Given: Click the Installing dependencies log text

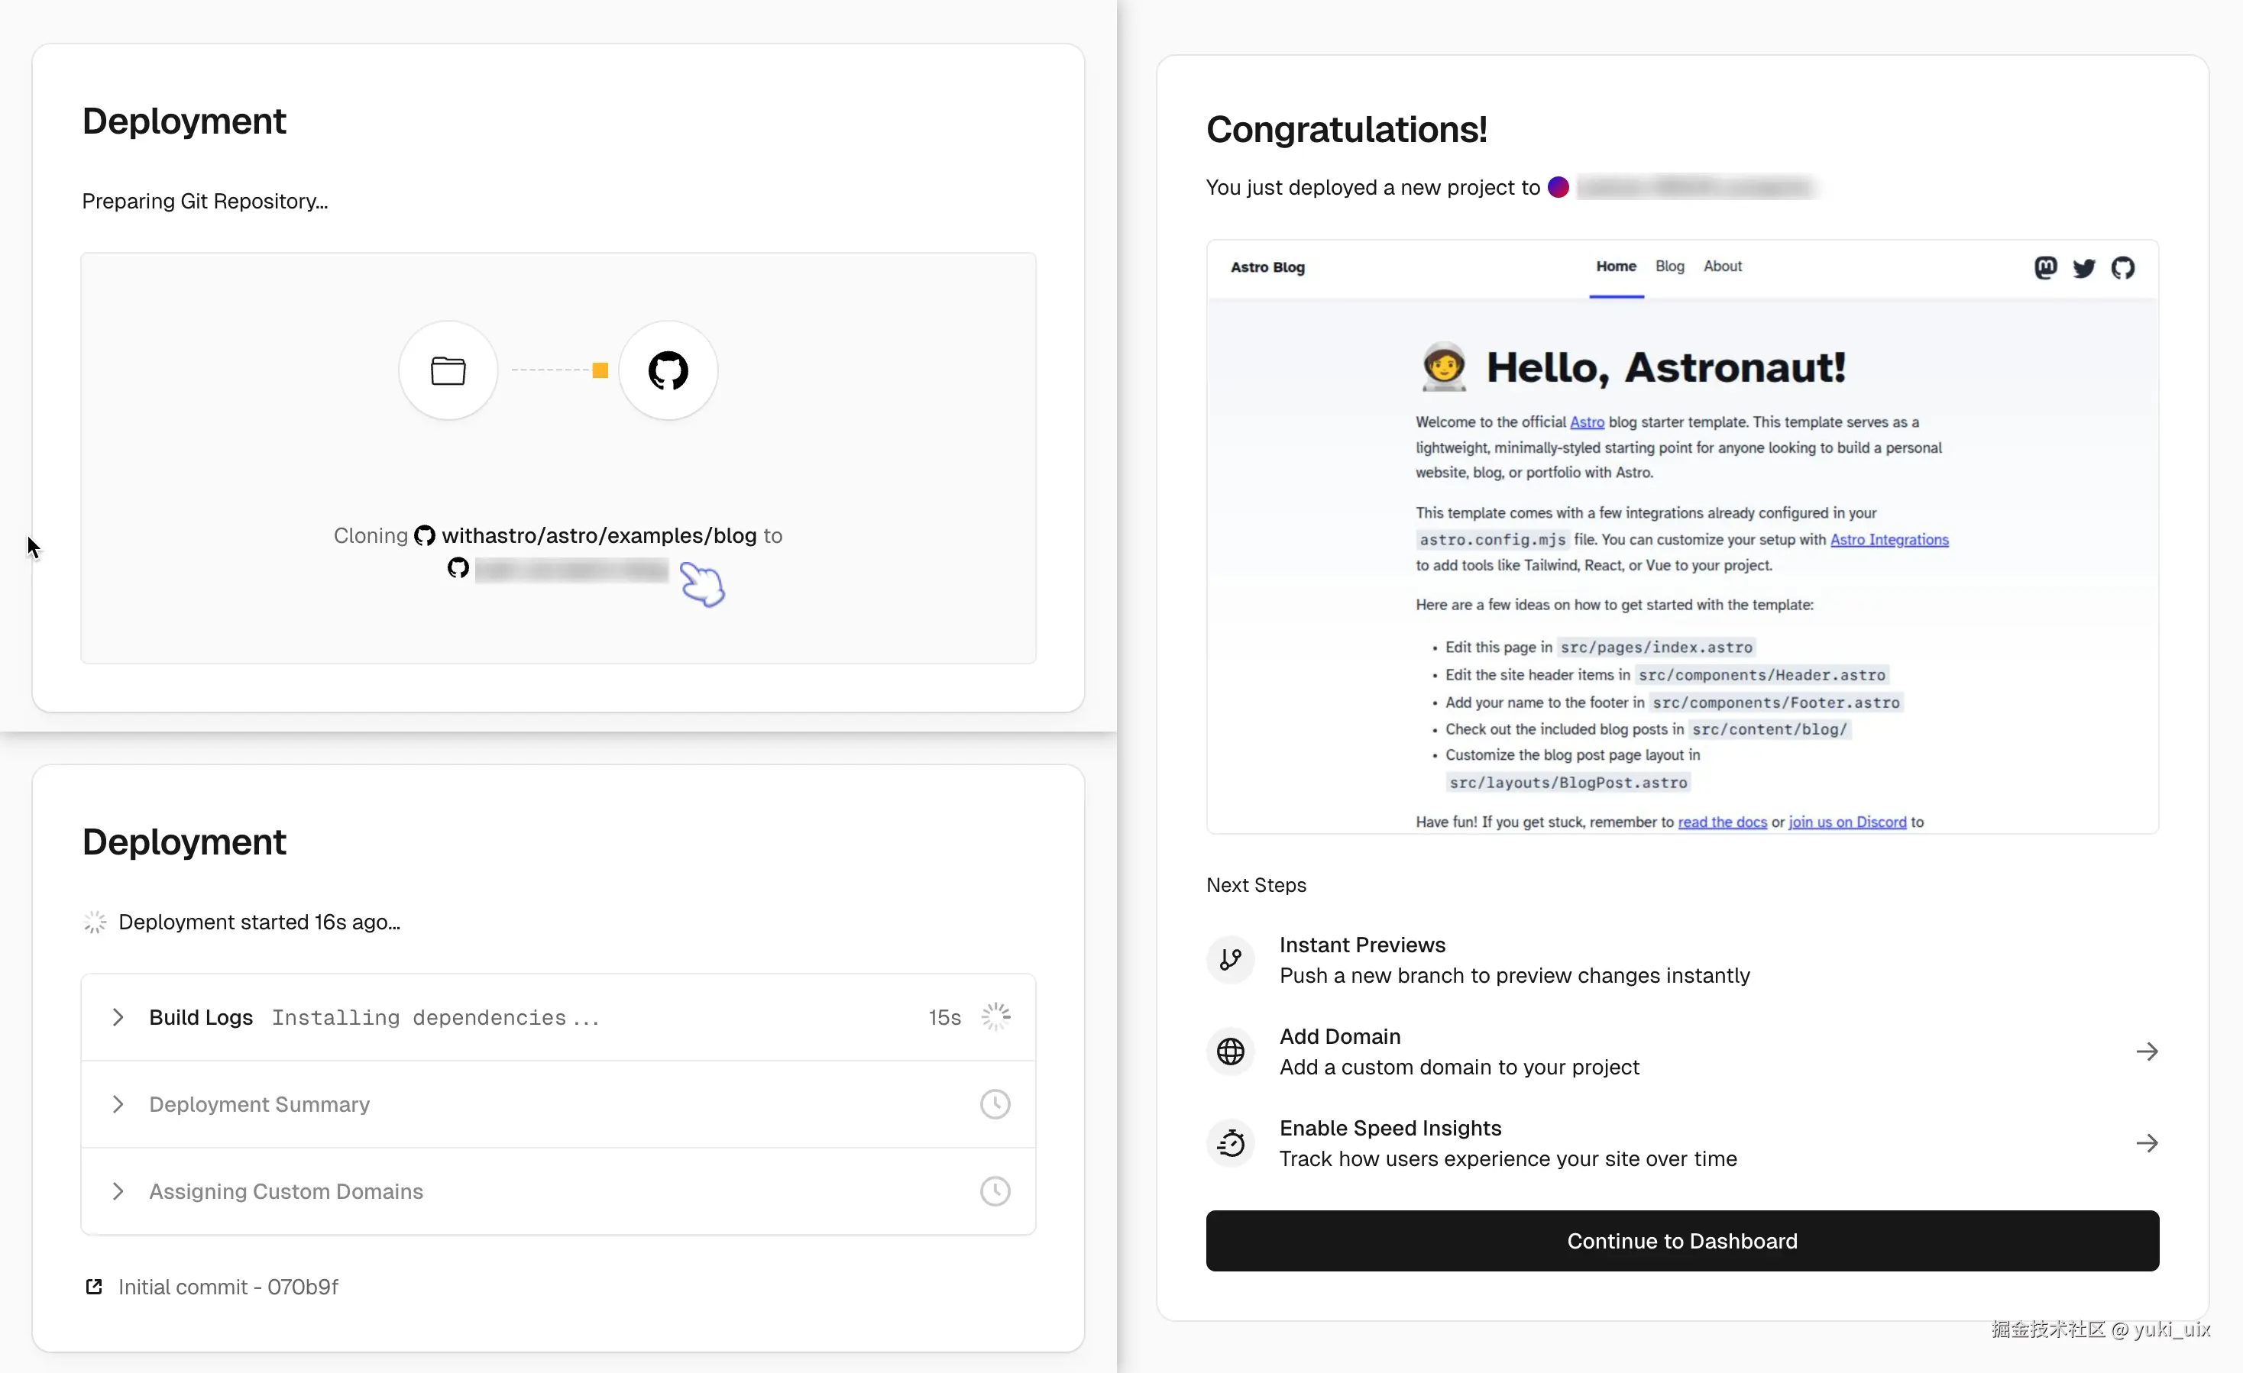Looking at the screenshot, I should click(x=435, y=1017).
